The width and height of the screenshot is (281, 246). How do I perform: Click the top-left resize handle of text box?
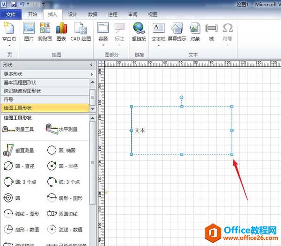[131, 107]
